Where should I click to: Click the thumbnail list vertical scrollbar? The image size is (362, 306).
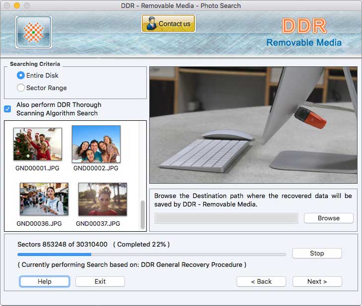pyautogui.click(x=143, y=214)
